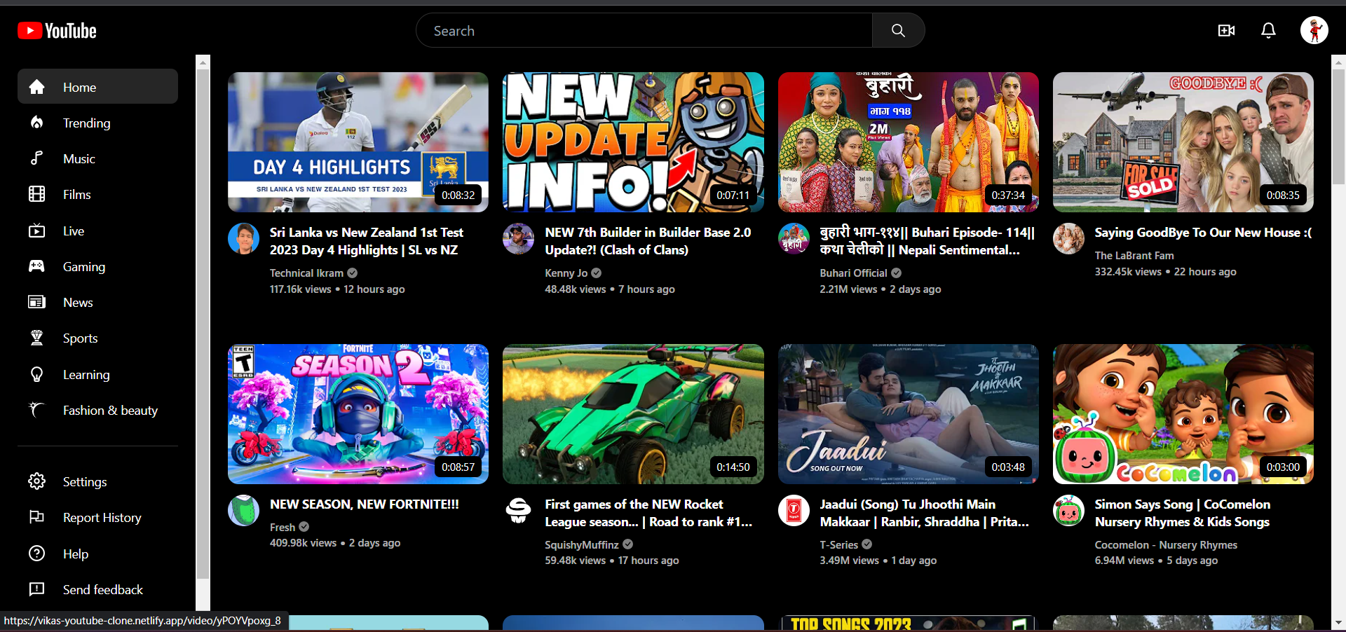Visit Technical Ikram channel name
The height and width of the screenshot is (632, 1346).
point(306,273)
